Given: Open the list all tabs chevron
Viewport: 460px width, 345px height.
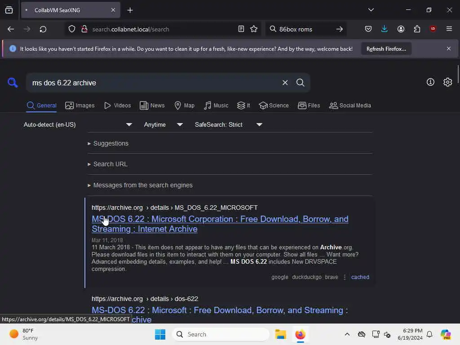Looking at the screenshot, I should [371, 10].
